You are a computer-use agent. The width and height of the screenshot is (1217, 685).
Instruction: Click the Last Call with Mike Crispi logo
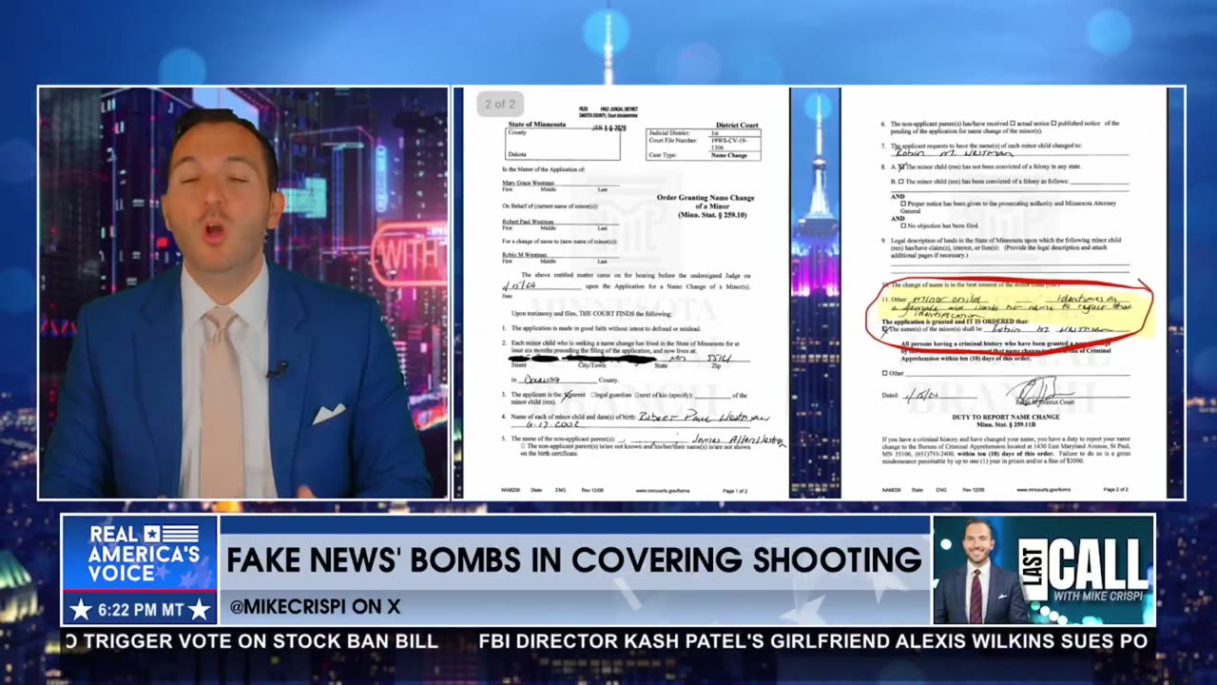click(x=1043, y=570)
